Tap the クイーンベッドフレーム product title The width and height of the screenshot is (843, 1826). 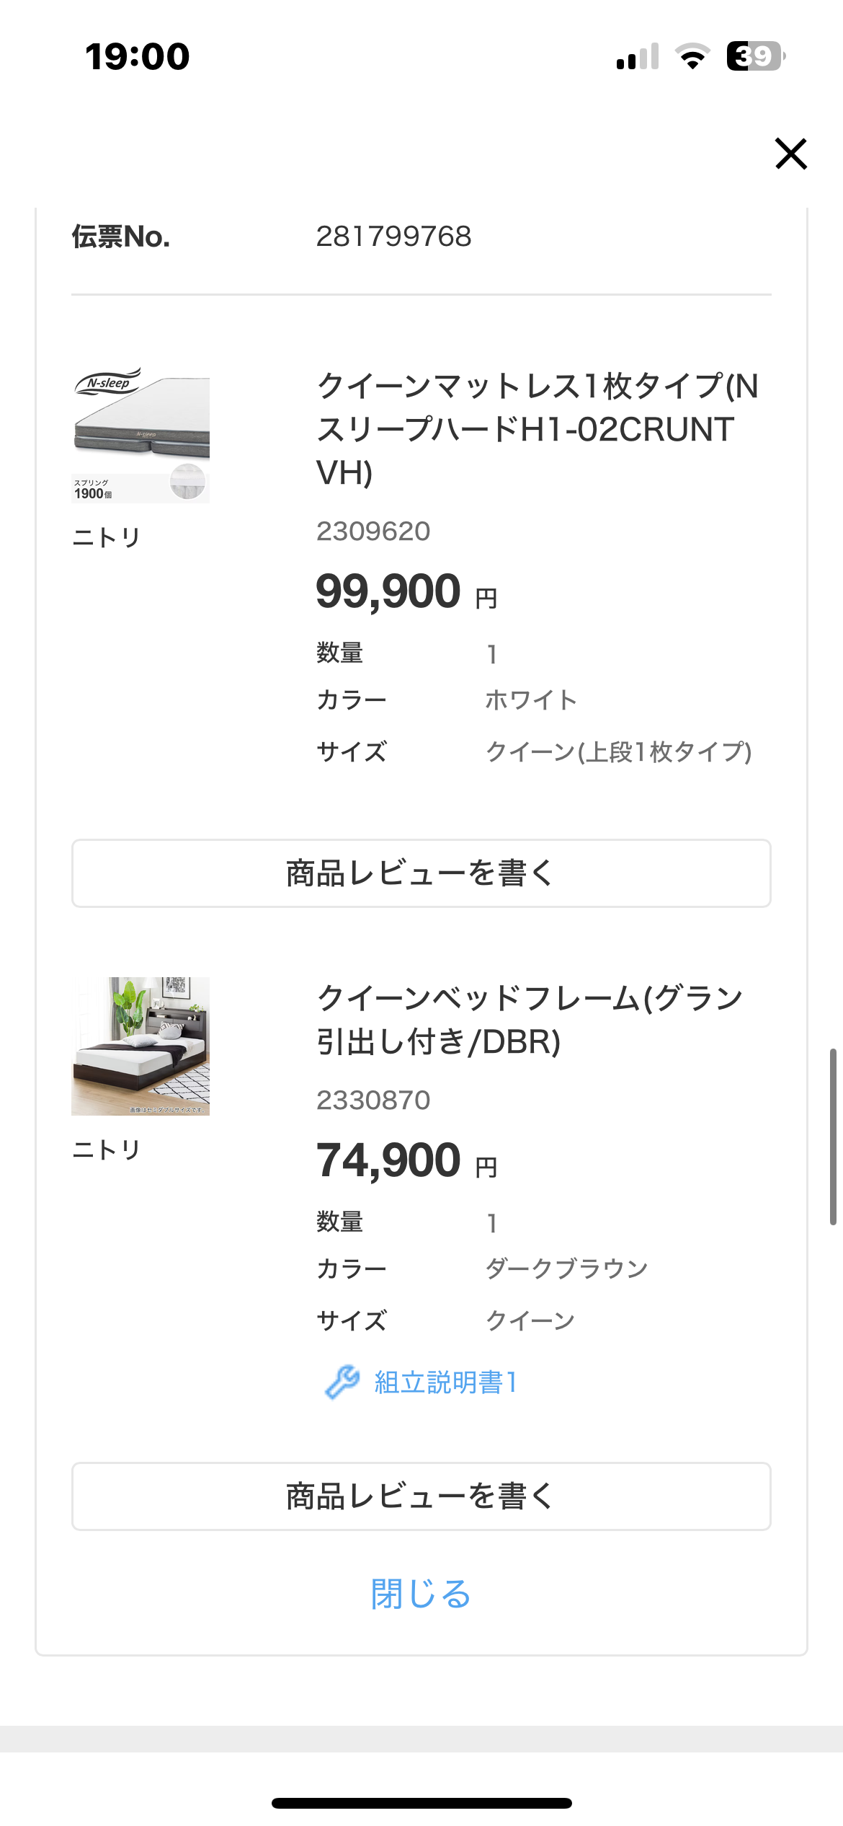pyautogui.click(x=530, y=1019)
